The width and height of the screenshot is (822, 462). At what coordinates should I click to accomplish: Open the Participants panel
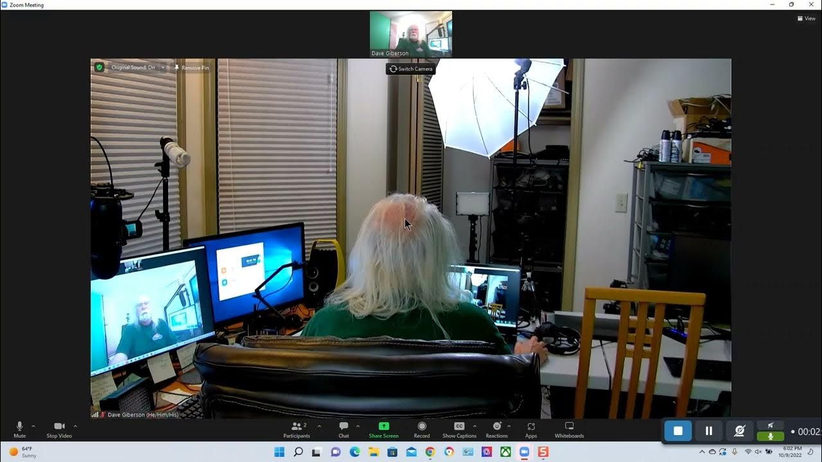(x=297, y=429)
